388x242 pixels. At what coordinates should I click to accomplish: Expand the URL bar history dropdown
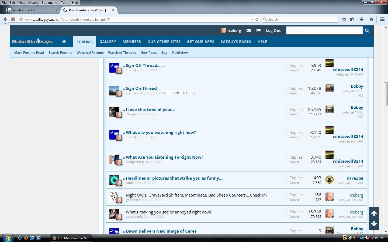point(252,19)
